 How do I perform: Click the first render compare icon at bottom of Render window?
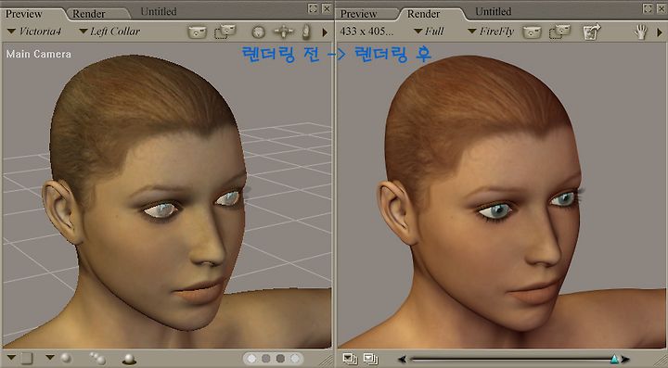pos(350,359)
